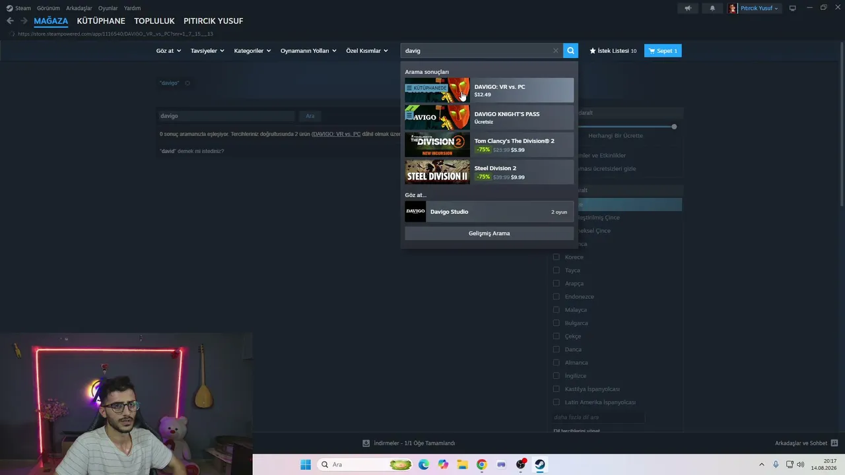
Task: Click the Windows Start button
Action: (306, 464)
